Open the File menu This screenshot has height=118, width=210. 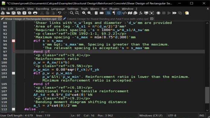point(3,9)
